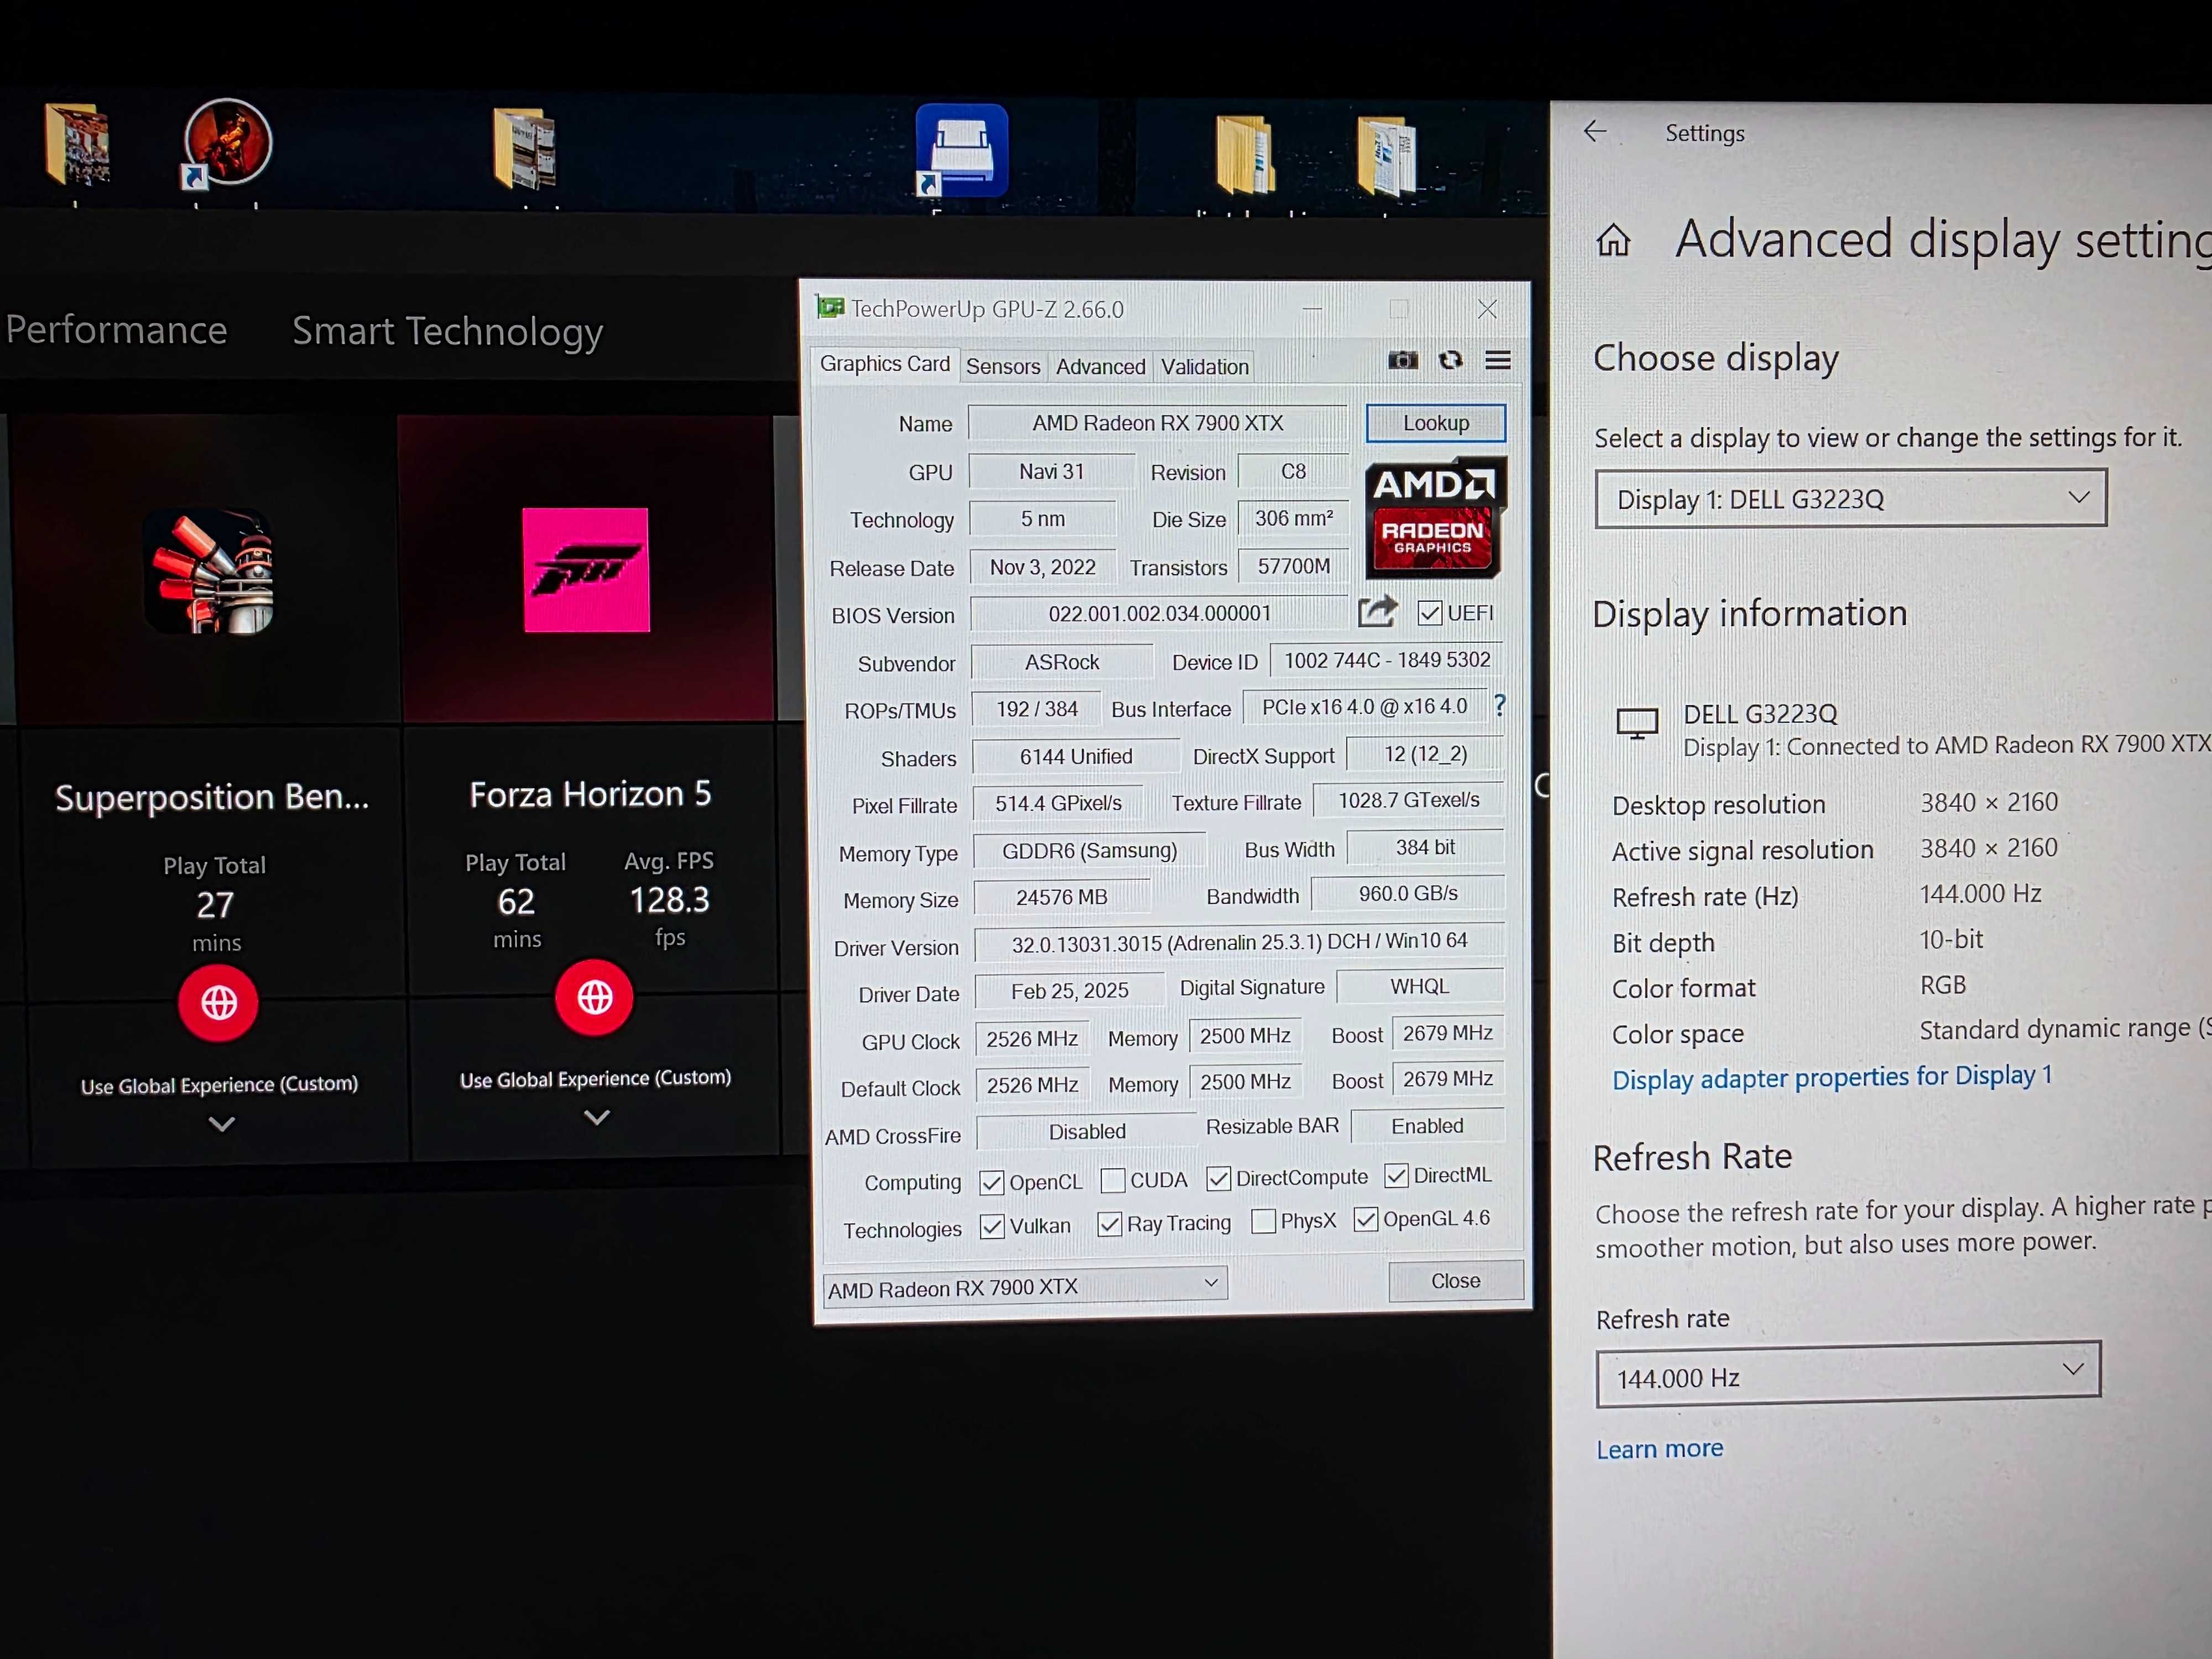This screenshot has height=1659, width=2212.
Task: Expand the chevron under Forza Horizon 5 card
Action: point(596,1117)
